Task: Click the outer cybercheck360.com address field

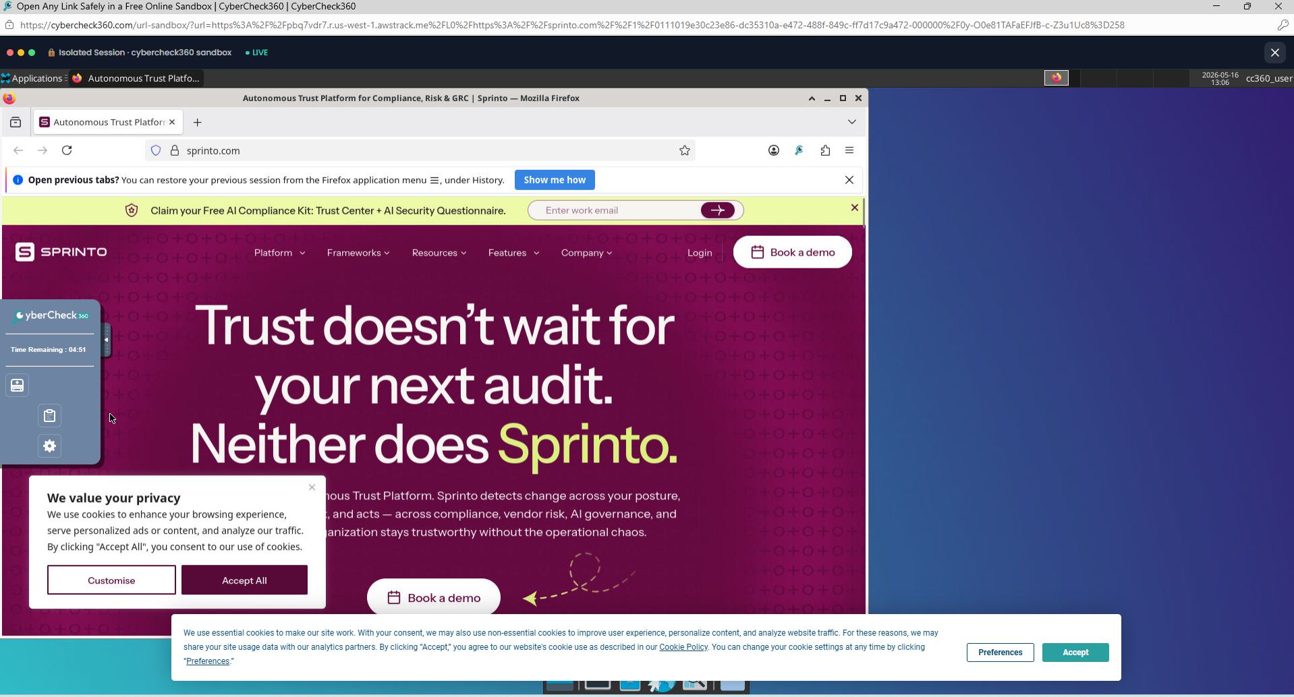Action: click(x=572, y=25)
